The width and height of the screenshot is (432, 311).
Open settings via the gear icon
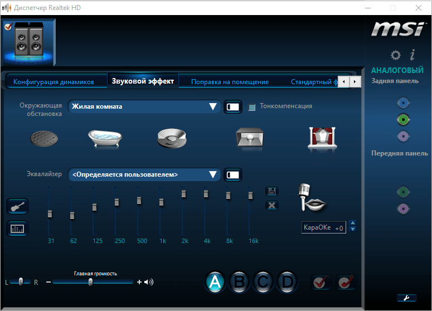[x=396, y=55]
